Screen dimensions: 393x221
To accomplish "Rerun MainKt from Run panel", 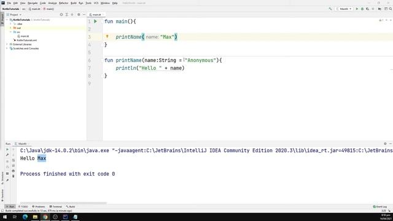I will (7, 149).
